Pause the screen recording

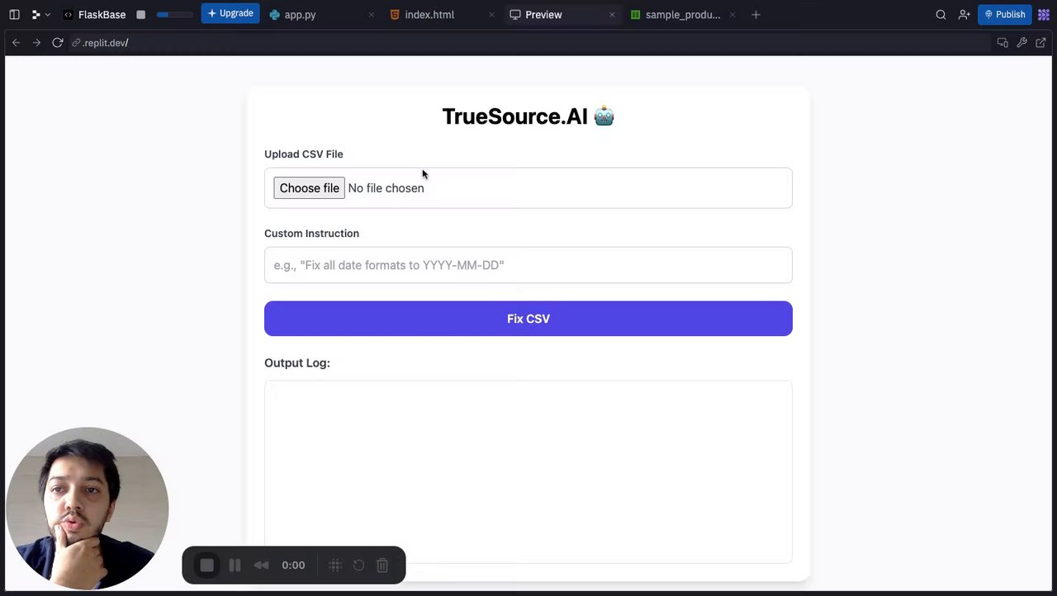coord(235,565)
